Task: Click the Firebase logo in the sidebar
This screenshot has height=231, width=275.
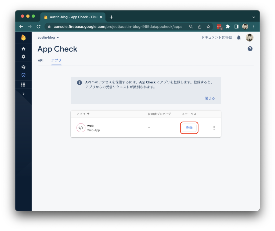Action: tap(24, 38)
